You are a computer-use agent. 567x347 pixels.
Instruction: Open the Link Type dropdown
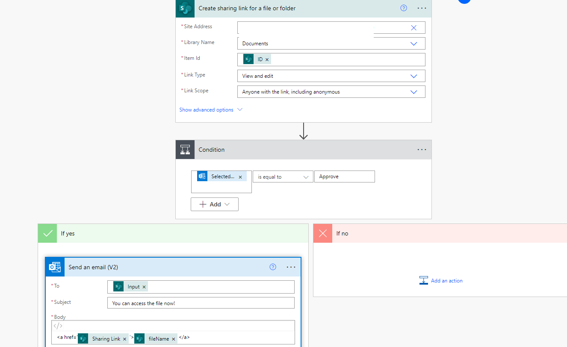click(413, 76)
